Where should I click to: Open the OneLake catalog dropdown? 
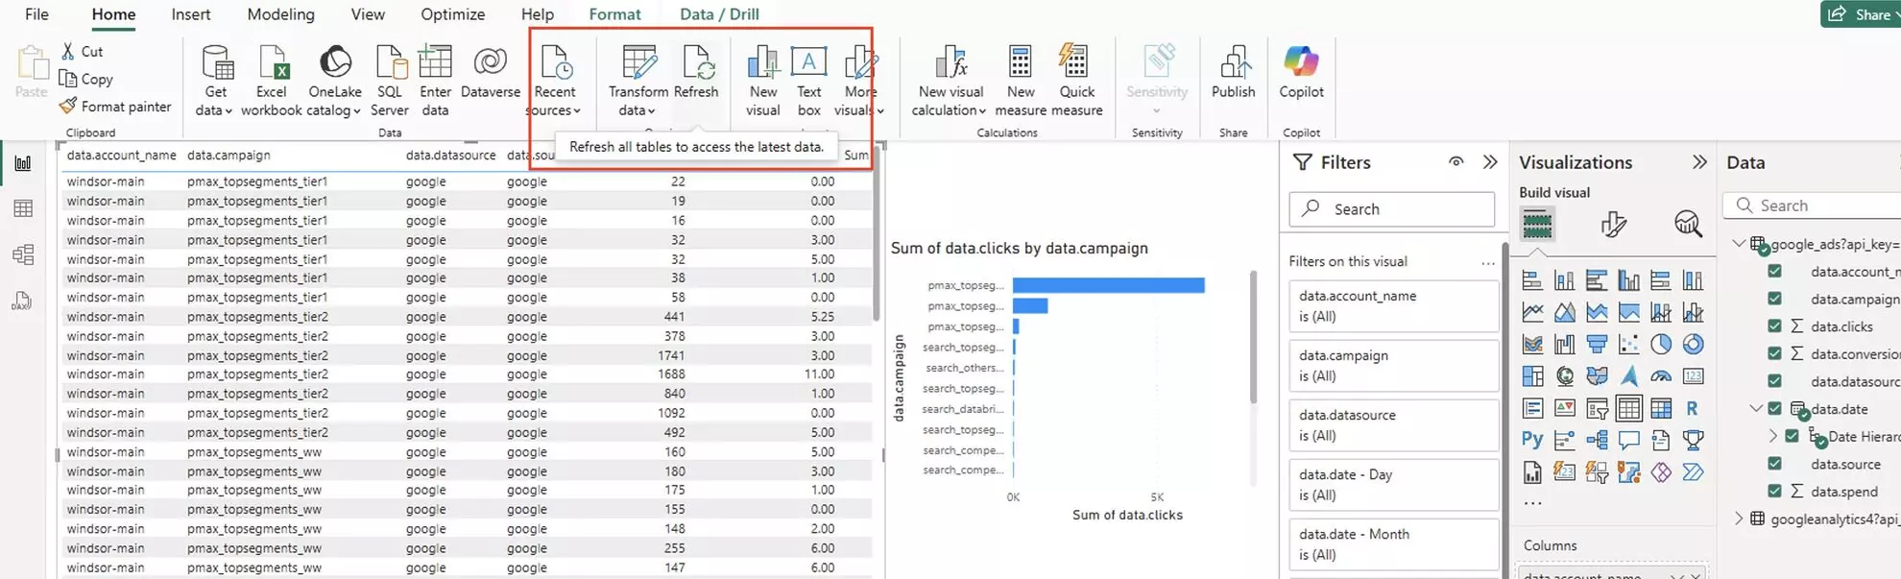coord(334,81)
